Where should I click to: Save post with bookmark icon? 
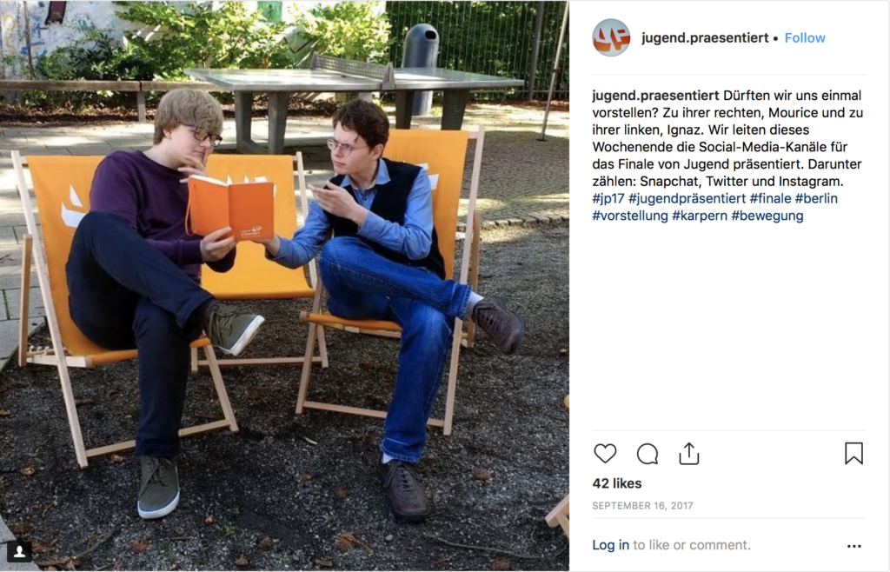pyautogui.click(x=853, y=454)
